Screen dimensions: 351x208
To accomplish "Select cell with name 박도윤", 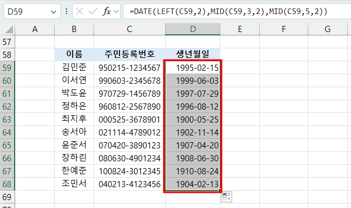I will pos(74,93).
